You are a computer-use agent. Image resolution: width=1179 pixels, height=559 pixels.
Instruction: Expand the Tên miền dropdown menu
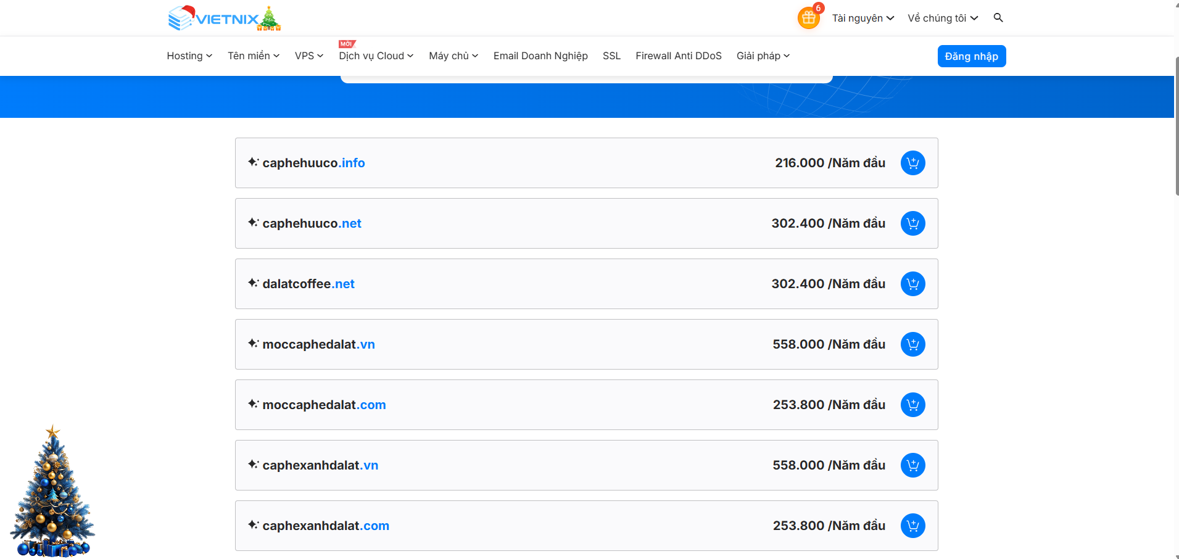pyautogui.click(x=253, y=56)
